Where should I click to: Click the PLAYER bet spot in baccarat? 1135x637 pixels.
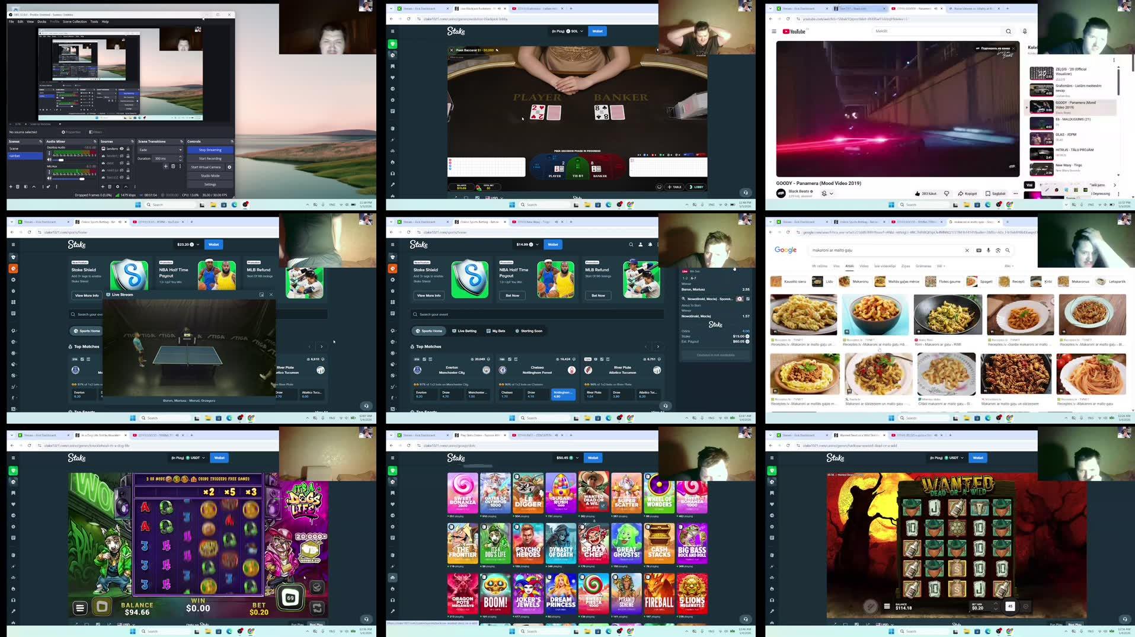pyautogui.click(x=555, y=168)
